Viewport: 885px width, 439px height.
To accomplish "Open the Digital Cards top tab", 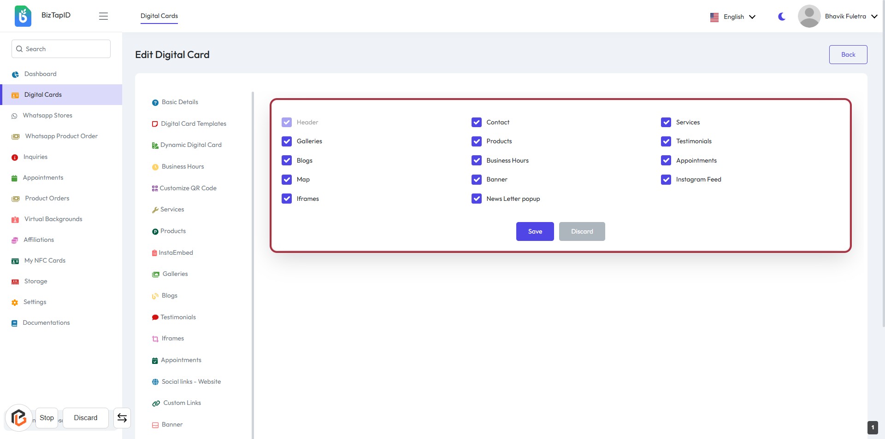I will click(x=159, y=16).
